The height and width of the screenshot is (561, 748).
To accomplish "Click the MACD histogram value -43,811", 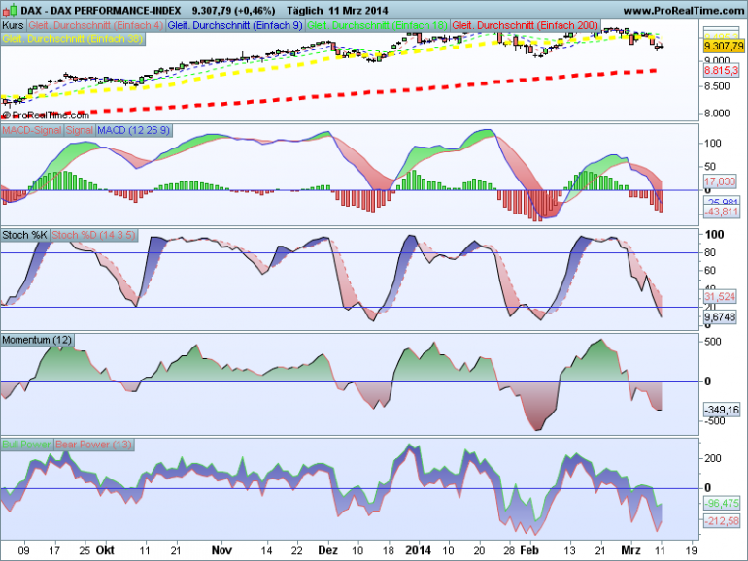I will (x=722, y=212).
